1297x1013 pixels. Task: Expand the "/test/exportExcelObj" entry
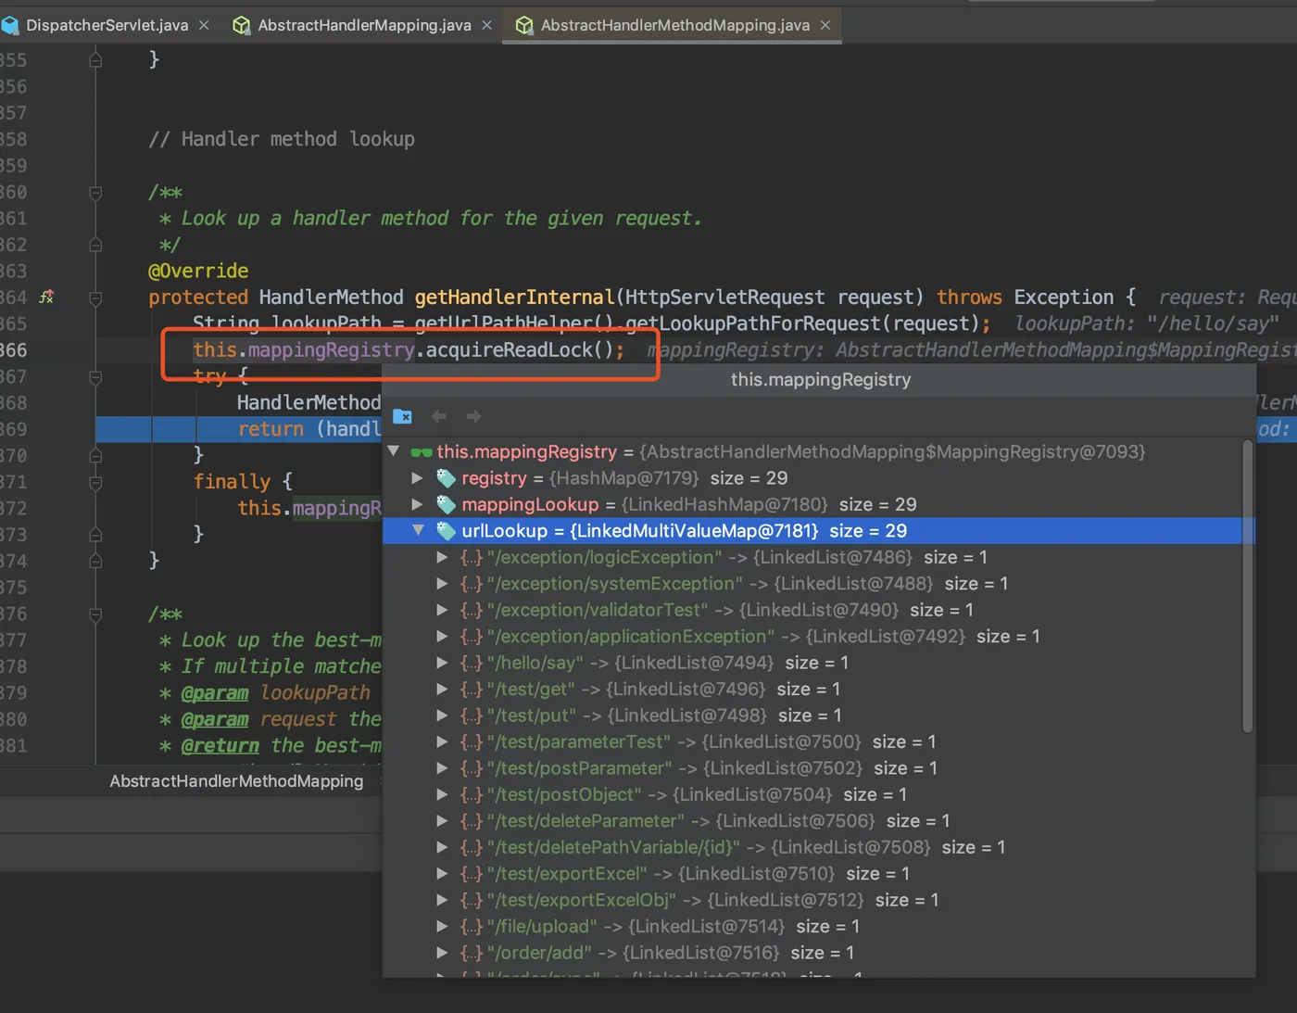point(443,901)
